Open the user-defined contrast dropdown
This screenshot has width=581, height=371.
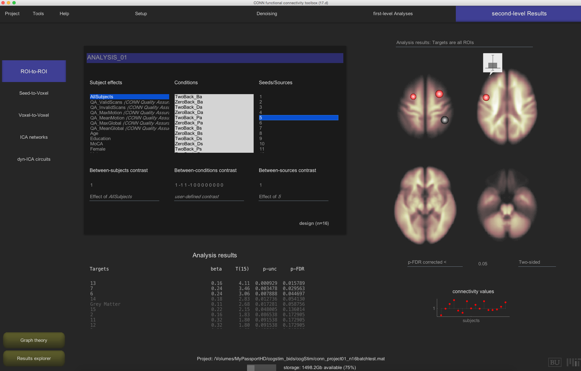209,197
